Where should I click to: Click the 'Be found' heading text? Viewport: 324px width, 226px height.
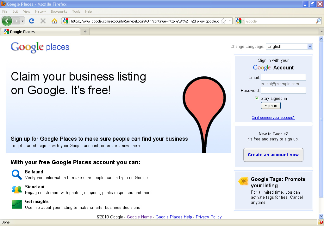[x=34, y=172]
